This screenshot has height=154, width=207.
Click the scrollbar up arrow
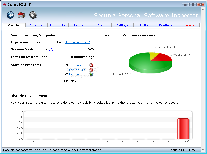(203, 9)
